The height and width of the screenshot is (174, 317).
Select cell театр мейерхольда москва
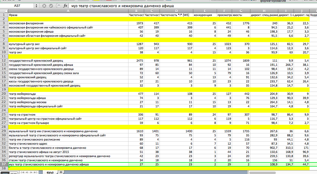tap(68, 102)
